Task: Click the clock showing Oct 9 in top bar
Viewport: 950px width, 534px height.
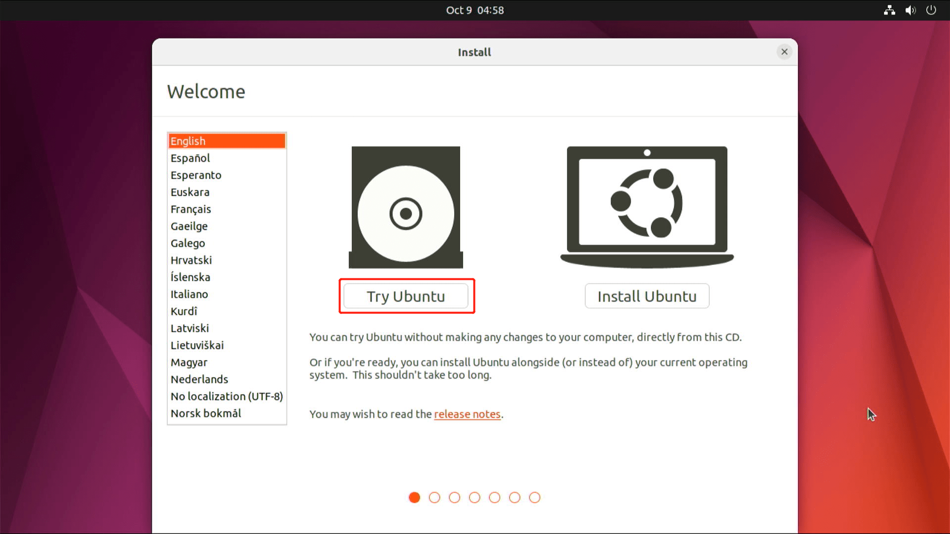Action: pyautogui.click(x=474, y=10)
